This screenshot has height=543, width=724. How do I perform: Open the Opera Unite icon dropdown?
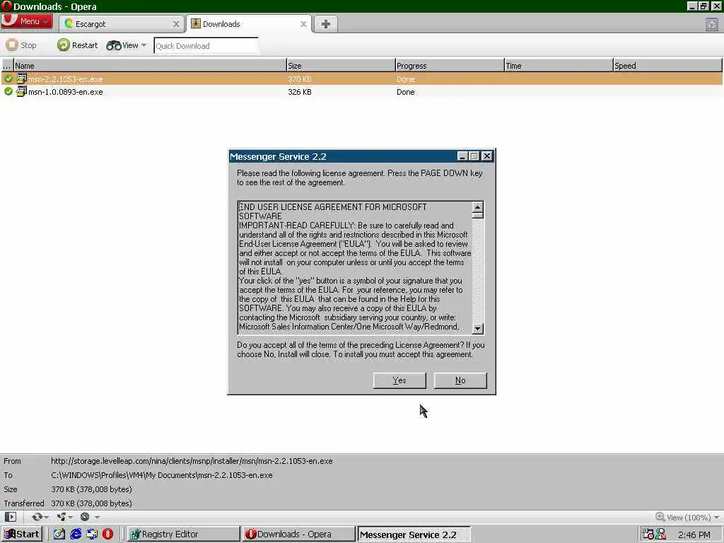pos(64,517)
